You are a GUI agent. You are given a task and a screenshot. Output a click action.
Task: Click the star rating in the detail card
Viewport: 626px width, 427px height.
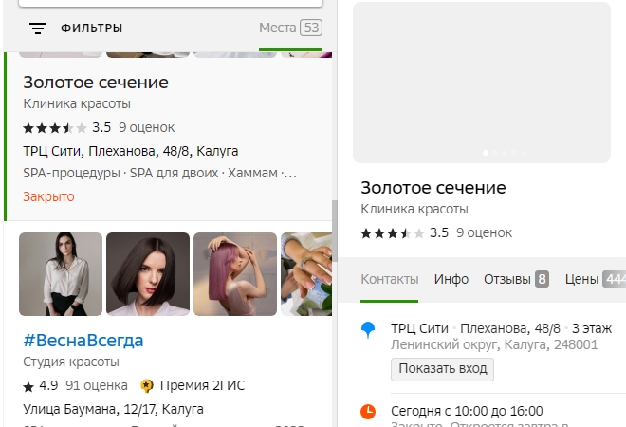click(x=393, y=233)
